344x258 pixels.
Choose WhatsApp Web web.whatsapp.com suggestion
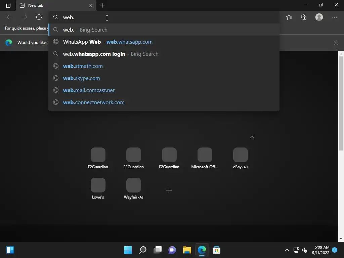pos(164,42)
